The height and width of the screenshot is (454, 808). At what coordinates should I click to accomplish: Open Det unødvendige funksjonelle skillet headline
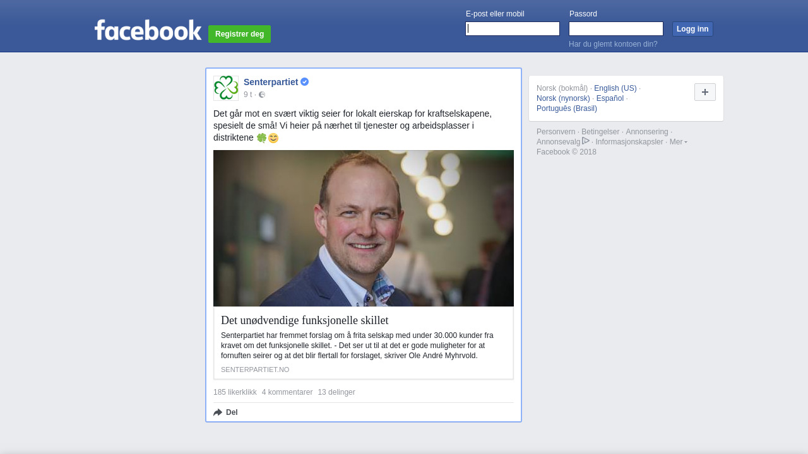tap(304, 320)
